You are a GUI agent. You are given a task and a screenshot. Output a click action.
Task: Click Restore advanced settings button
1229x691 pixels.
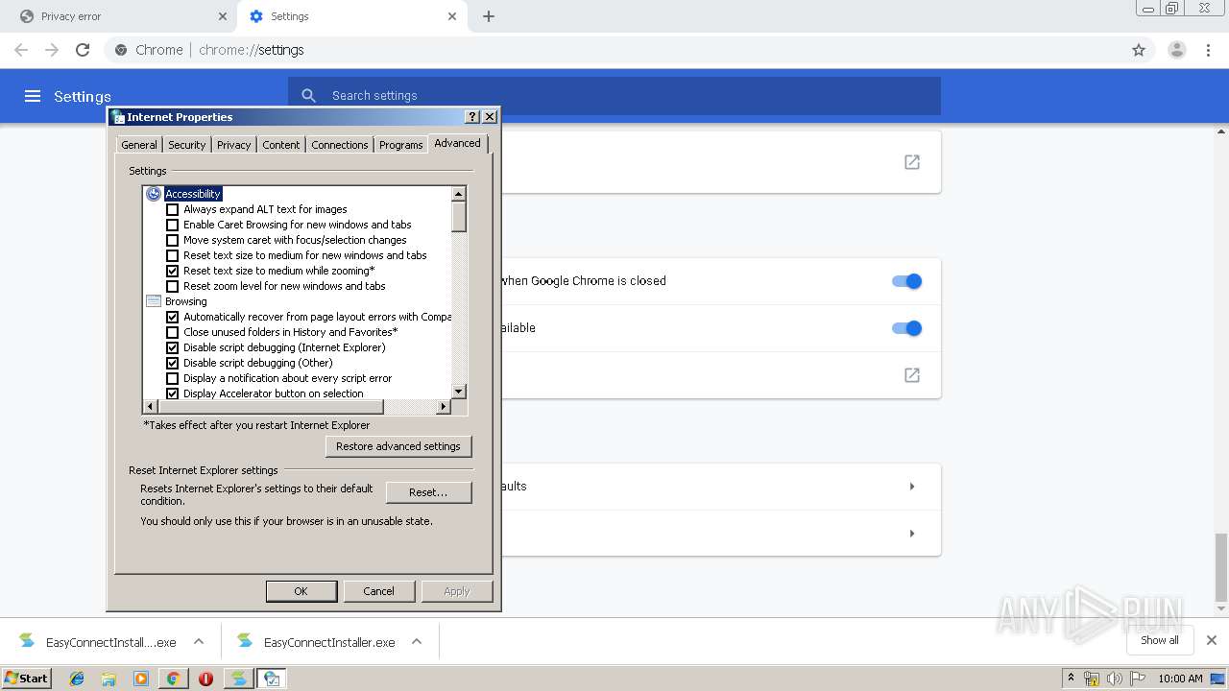pos(398,446)
